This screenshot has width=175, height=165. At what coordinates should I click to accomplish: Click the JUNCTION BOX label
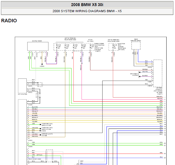click(122, 47)
